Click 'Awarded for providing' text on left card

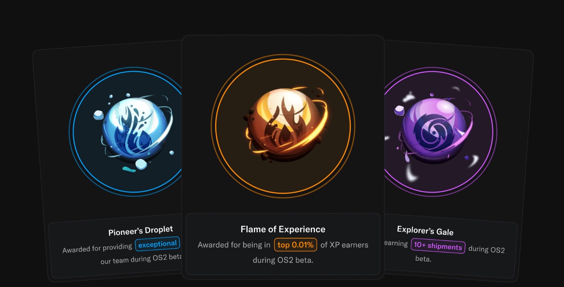97,248
